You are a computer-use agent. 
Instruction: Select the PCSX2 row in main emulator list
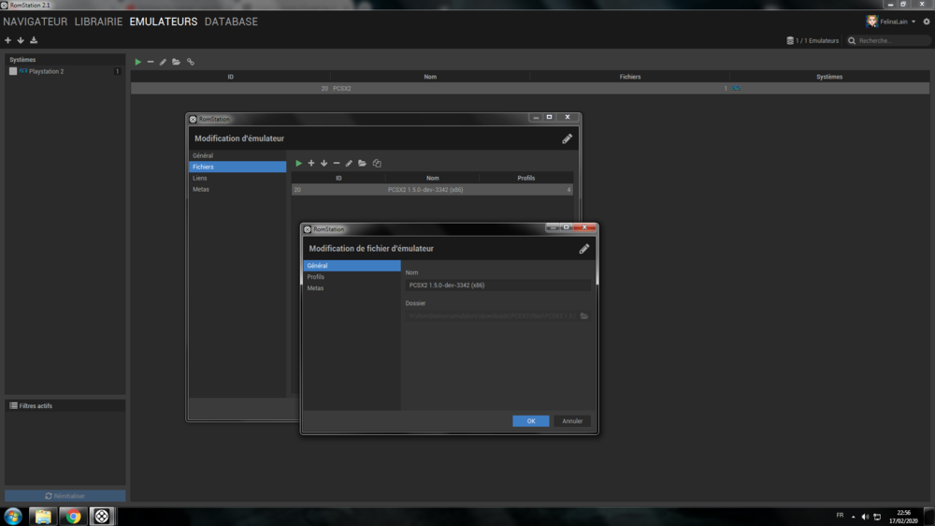click(530, 88)
